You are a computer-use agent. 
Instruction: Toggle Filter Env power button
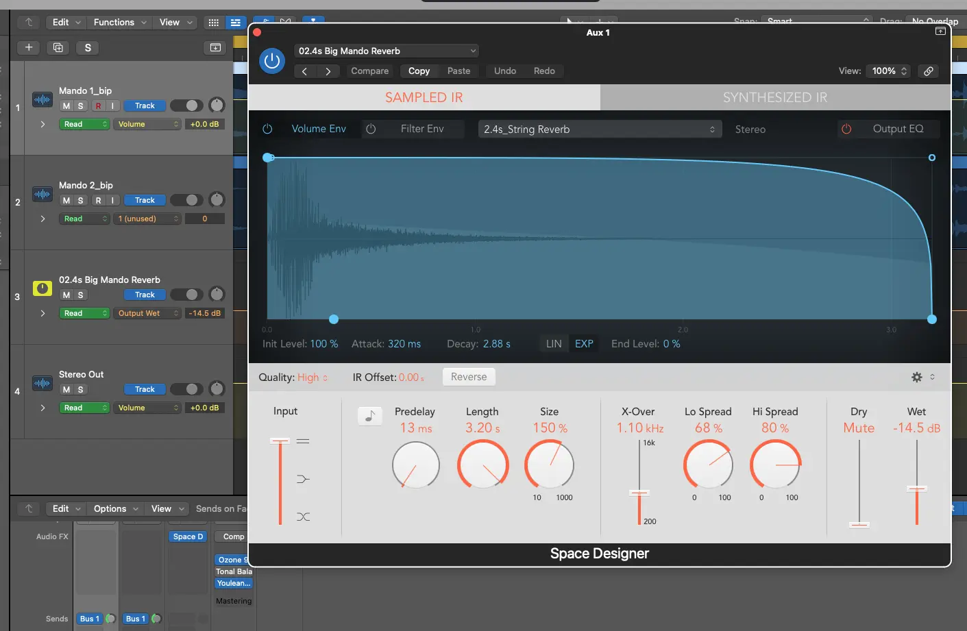point(371,129)
